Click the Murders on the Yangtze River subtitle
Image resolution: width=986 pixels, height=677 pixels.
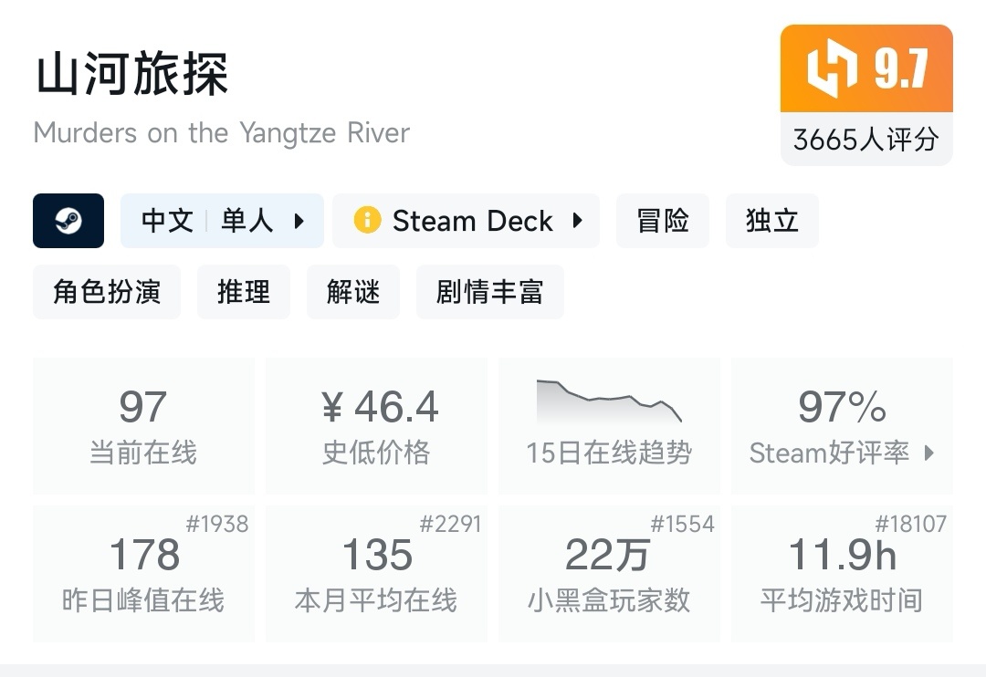click(221, 133)
